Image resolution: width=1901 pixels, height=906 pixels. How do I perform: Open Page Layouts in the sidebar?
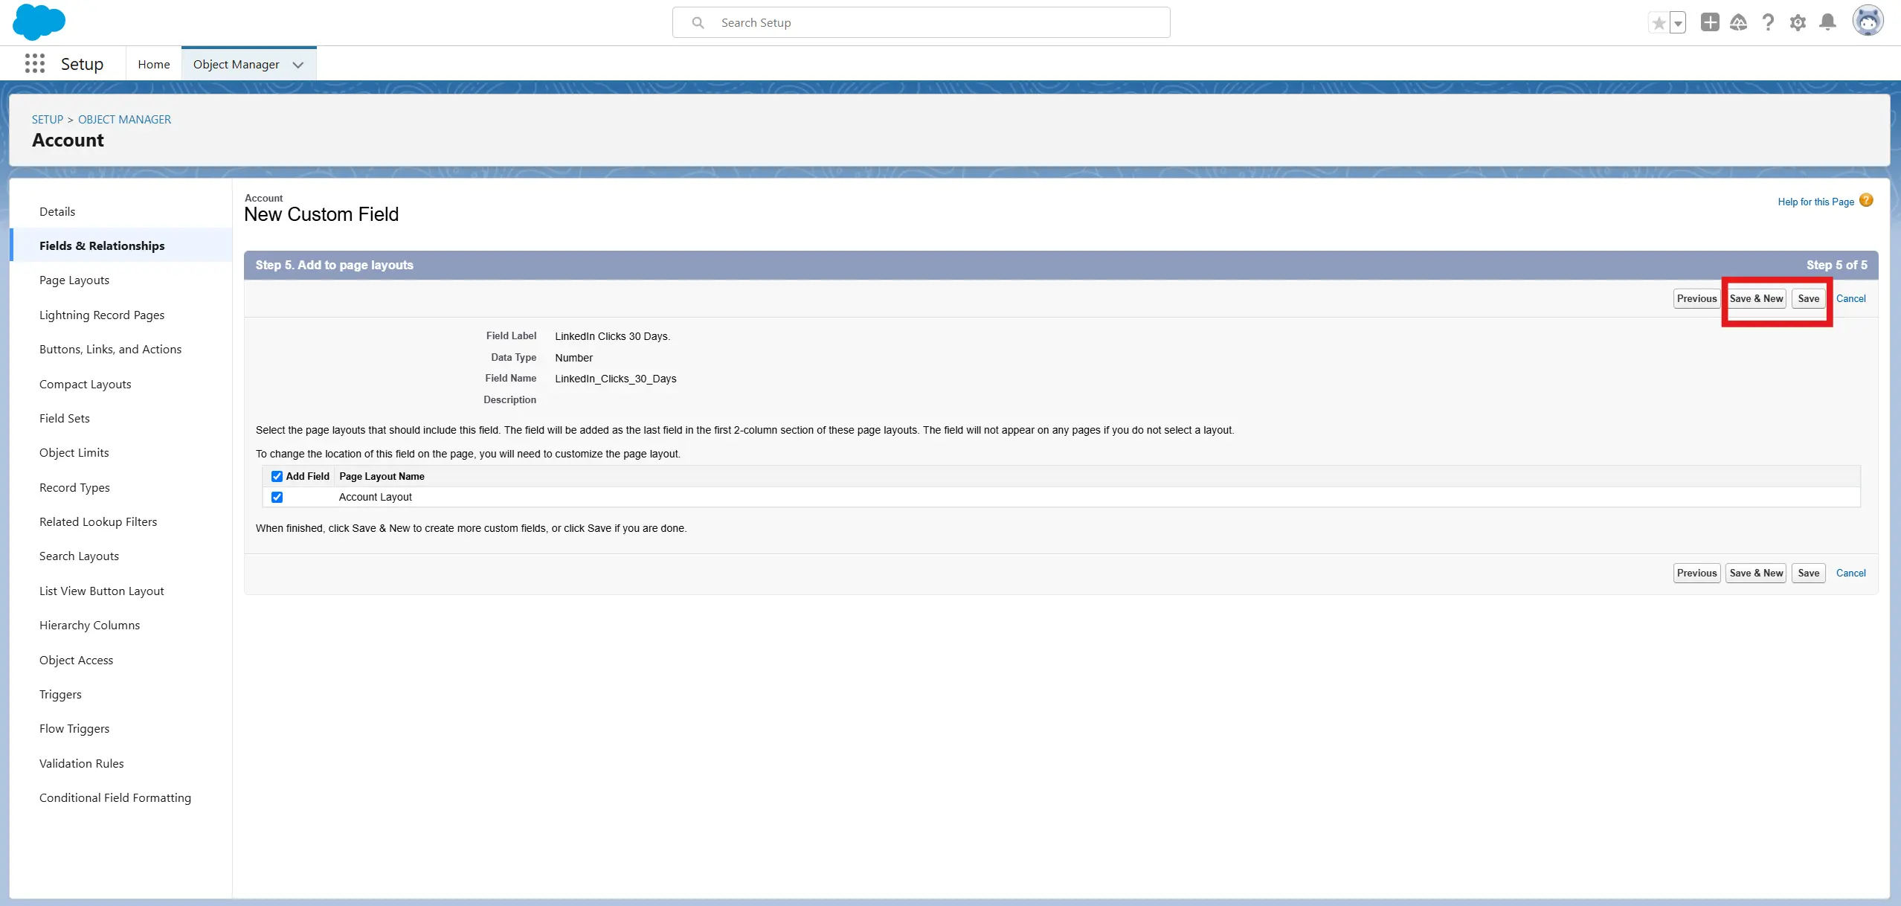click(x=74, y=280)
